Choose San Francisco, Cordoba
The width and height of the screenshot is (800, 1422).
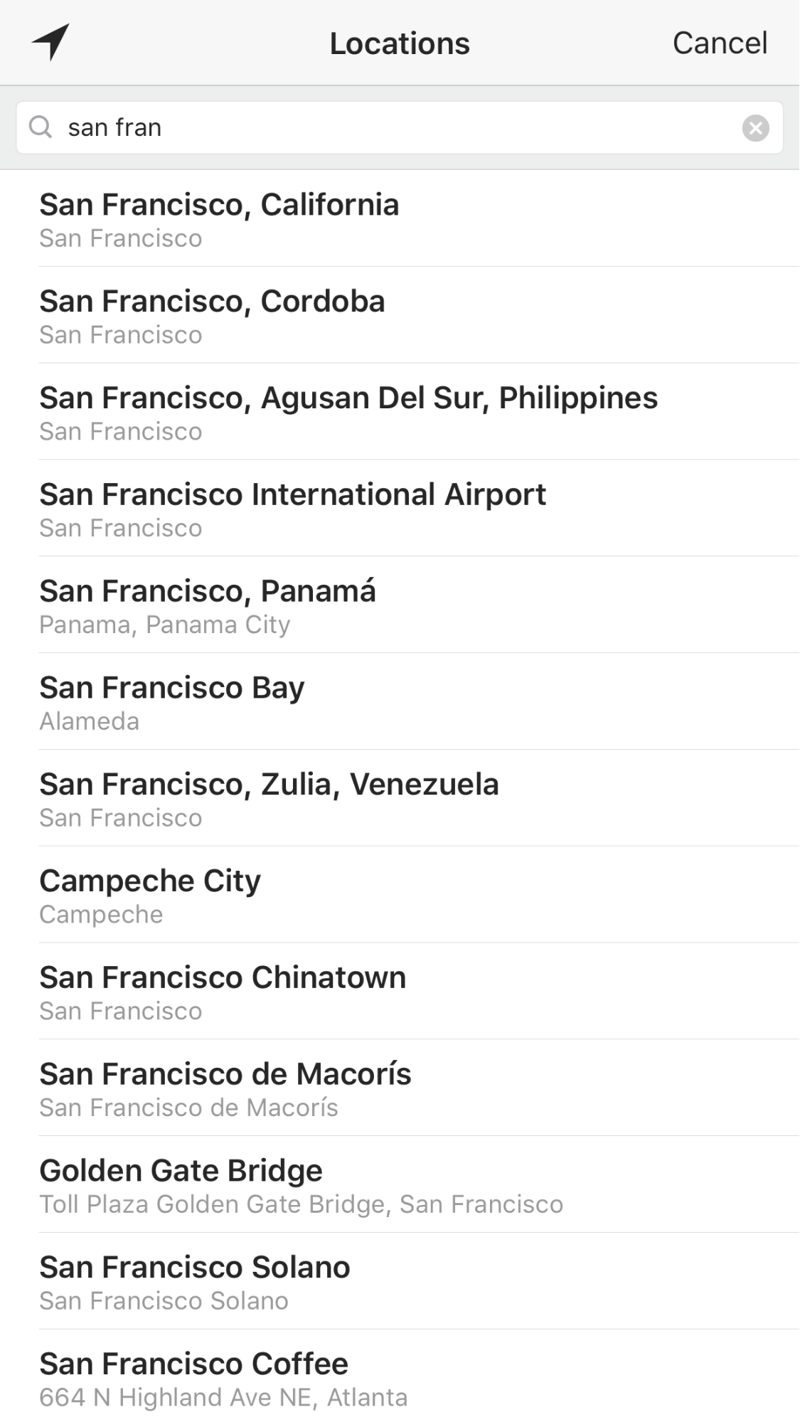(212, 315)
